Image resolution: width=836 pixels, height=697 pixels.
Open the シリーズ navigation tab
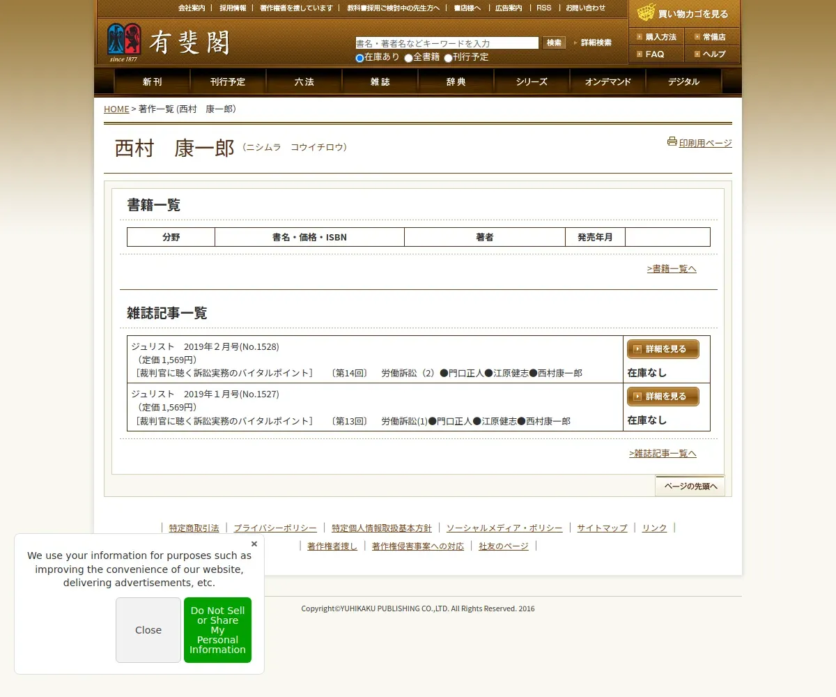pos(532,82)
